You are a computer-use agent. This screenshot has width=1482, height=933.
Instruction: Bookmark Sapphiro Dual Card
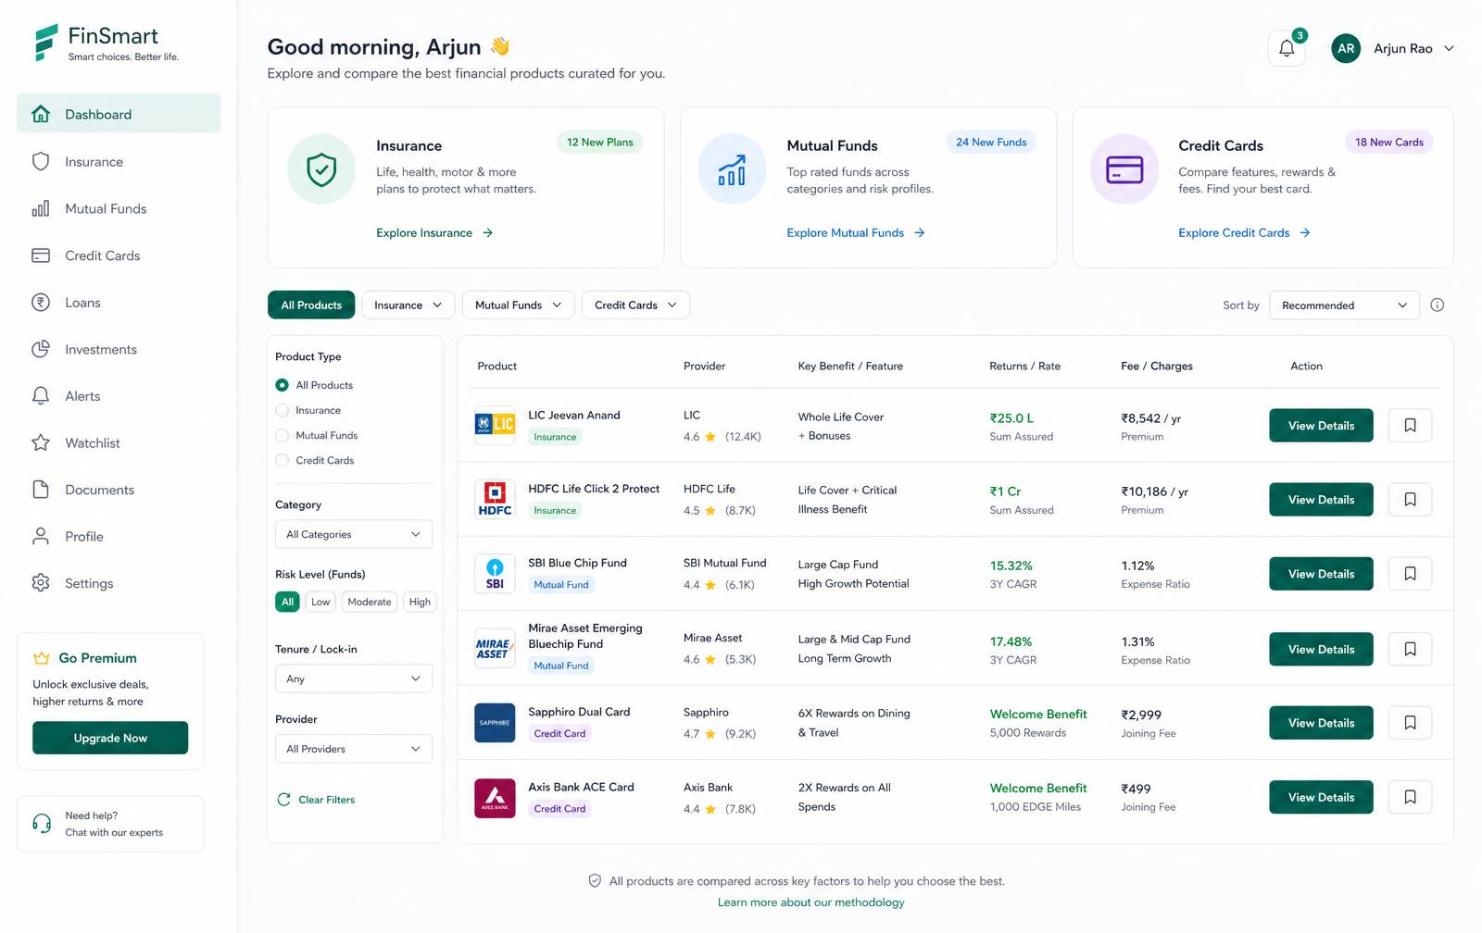pyautogui.click(x=1410, y=723)
